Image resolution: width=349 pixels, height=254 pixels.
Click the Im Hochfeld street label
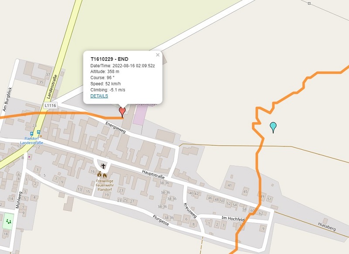(233, 218)
